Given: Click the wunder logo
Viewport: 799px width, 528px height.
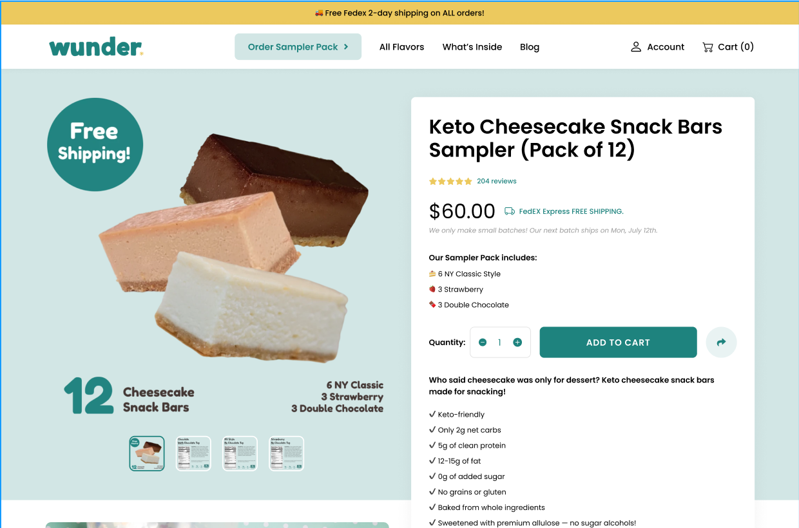Looking at the screenshot, I should click(x=96, y=47).
